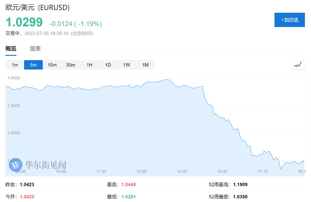The image size is (311, 202).
Task: Switch chart to 30m interval
Action: [70, 65]
